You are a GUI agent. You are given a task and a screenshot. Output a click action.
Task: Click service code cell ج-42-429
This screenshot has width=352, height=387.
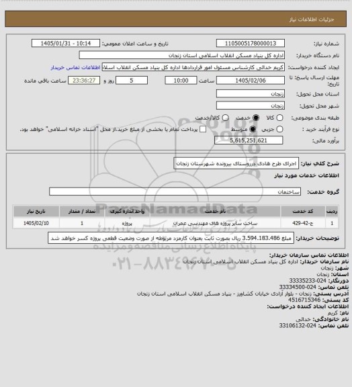tap(303, 223)
